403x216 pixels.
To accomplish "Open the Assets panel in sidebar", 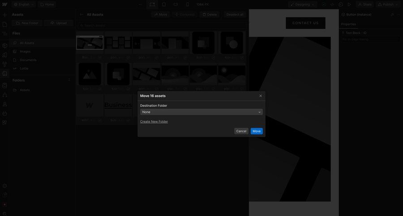I will point(4,74).
